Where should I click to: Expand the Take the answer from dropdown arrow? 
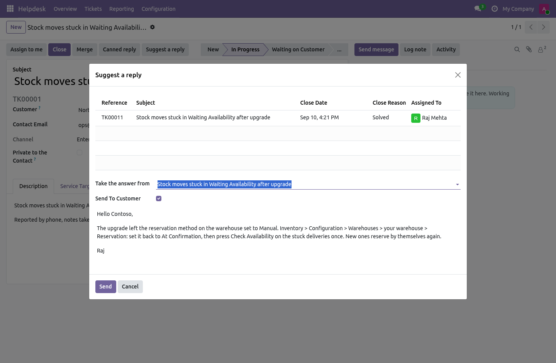point(458,185)
